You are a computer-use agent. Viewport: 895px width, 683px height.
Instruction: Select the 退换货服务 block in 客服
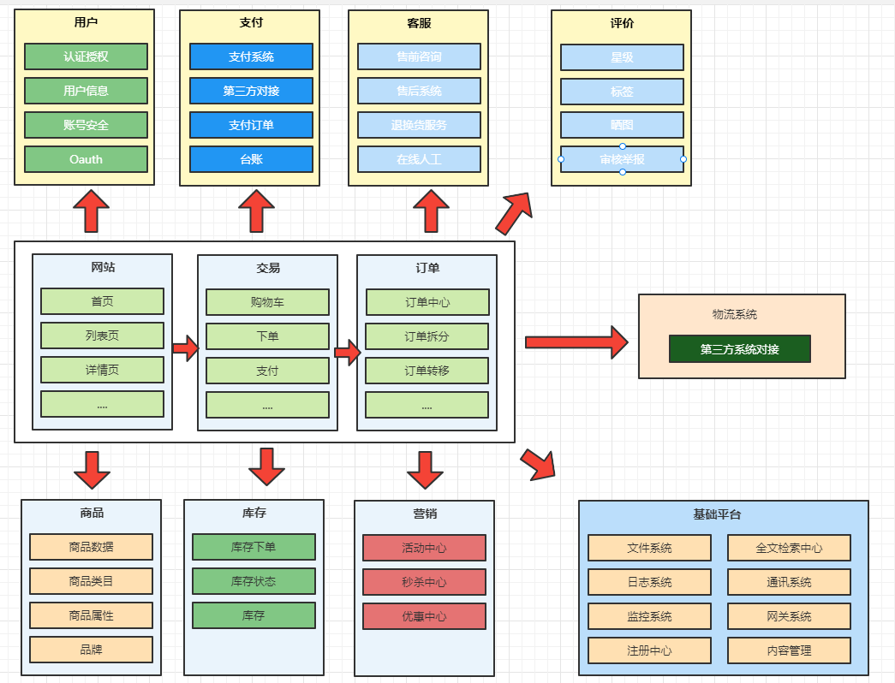click(x=419, y=125)
